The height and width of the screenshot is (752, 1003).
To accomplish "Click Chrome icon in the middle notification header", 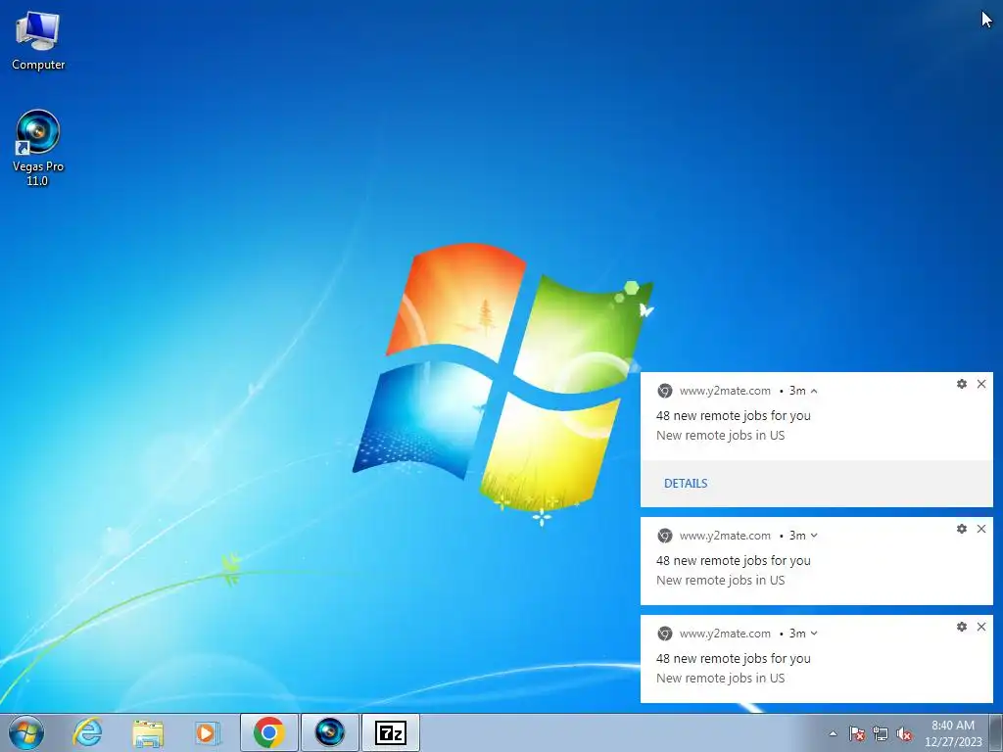I will click(665, 536).
